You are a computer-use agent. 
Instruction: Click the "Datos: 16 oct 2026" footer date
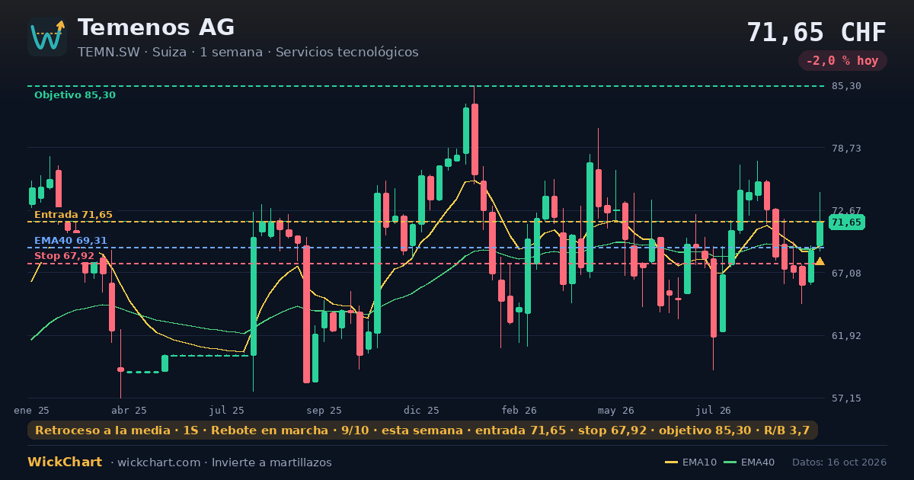[839, 462]
